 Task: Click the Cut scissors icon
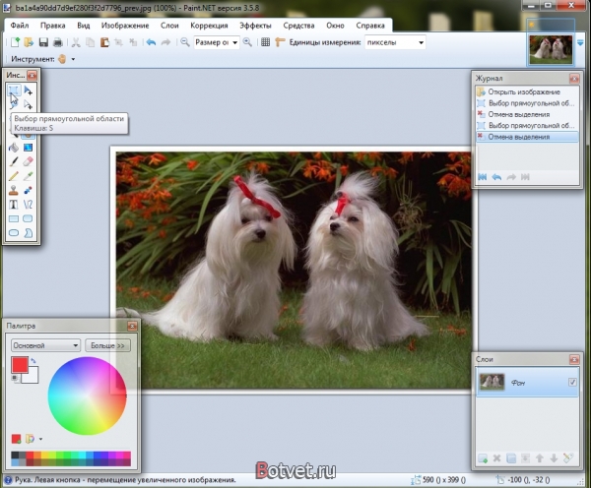[x=76, y=42]
